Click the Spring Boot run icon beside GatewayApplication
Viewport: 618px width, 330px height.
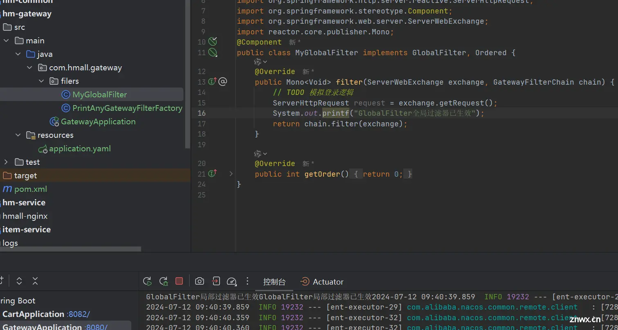[54, 121]
